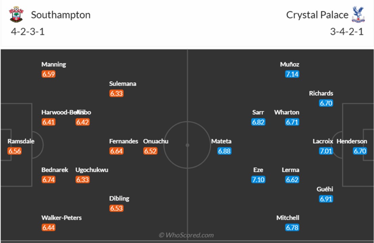The image size is (374, 243).
Task: Select the player name Mitchell
Action: (x=288, y=218)
